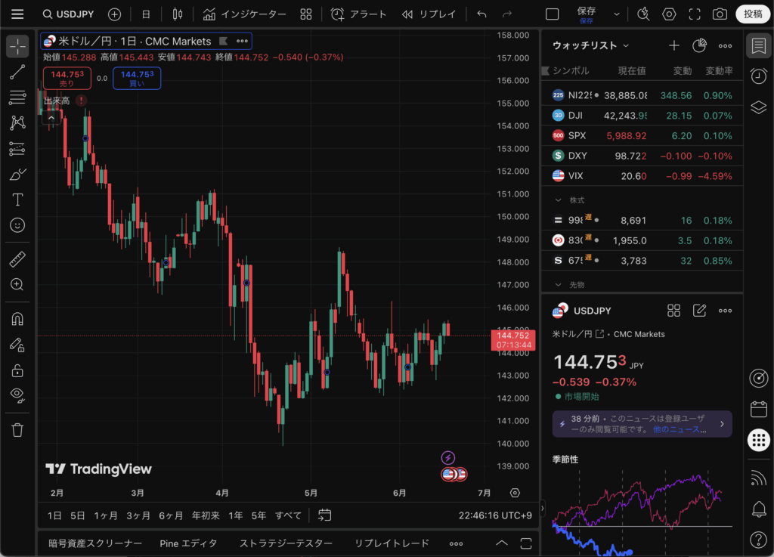Switch to the Pine エディタ tab

[x=188, y=543]
